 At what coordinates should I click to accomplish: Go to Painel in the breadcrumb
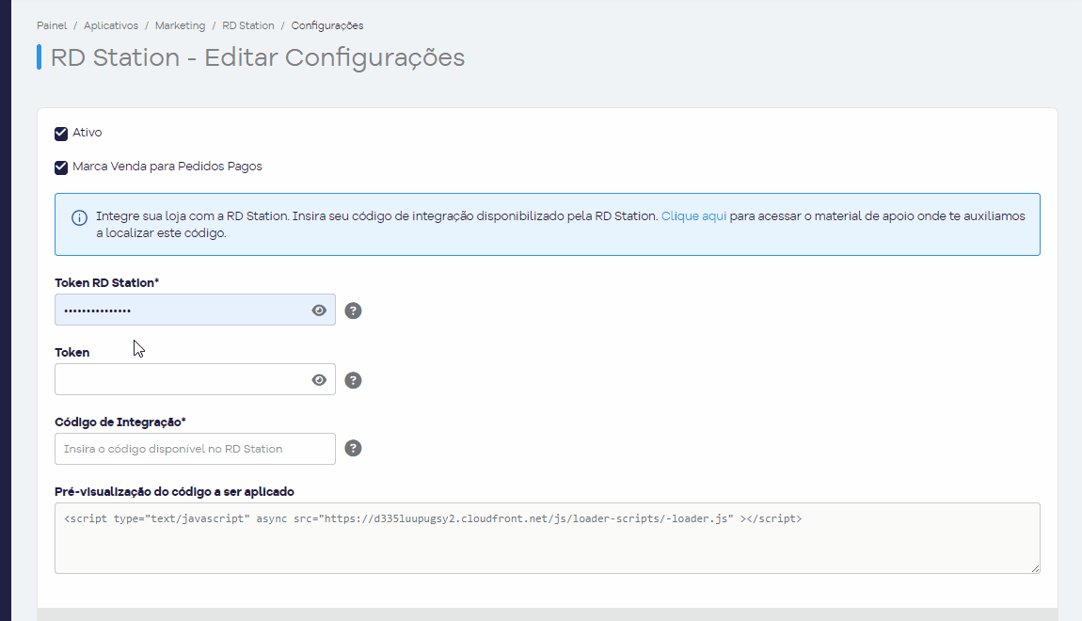point(52,25)
